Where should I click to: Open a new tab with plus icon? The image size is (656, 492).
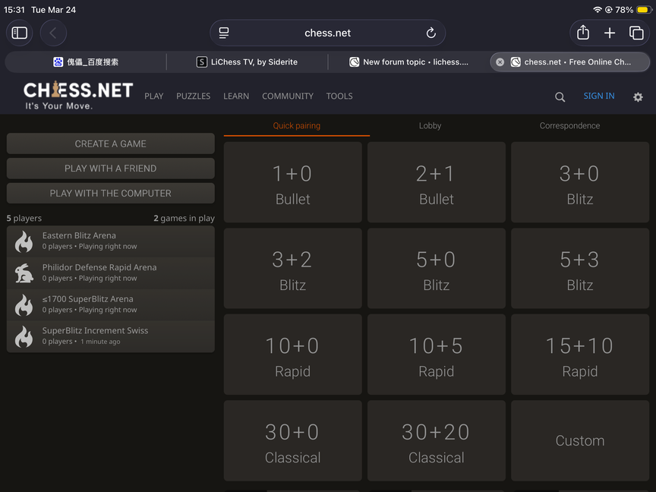pyautogui.click(x=610, y=33)
